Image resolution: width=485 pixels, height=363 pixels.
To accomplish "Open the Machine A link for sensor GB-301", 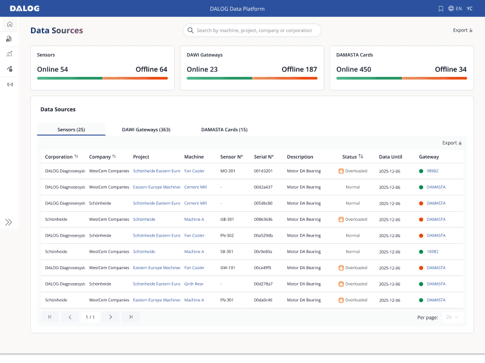I will [194, 220].
